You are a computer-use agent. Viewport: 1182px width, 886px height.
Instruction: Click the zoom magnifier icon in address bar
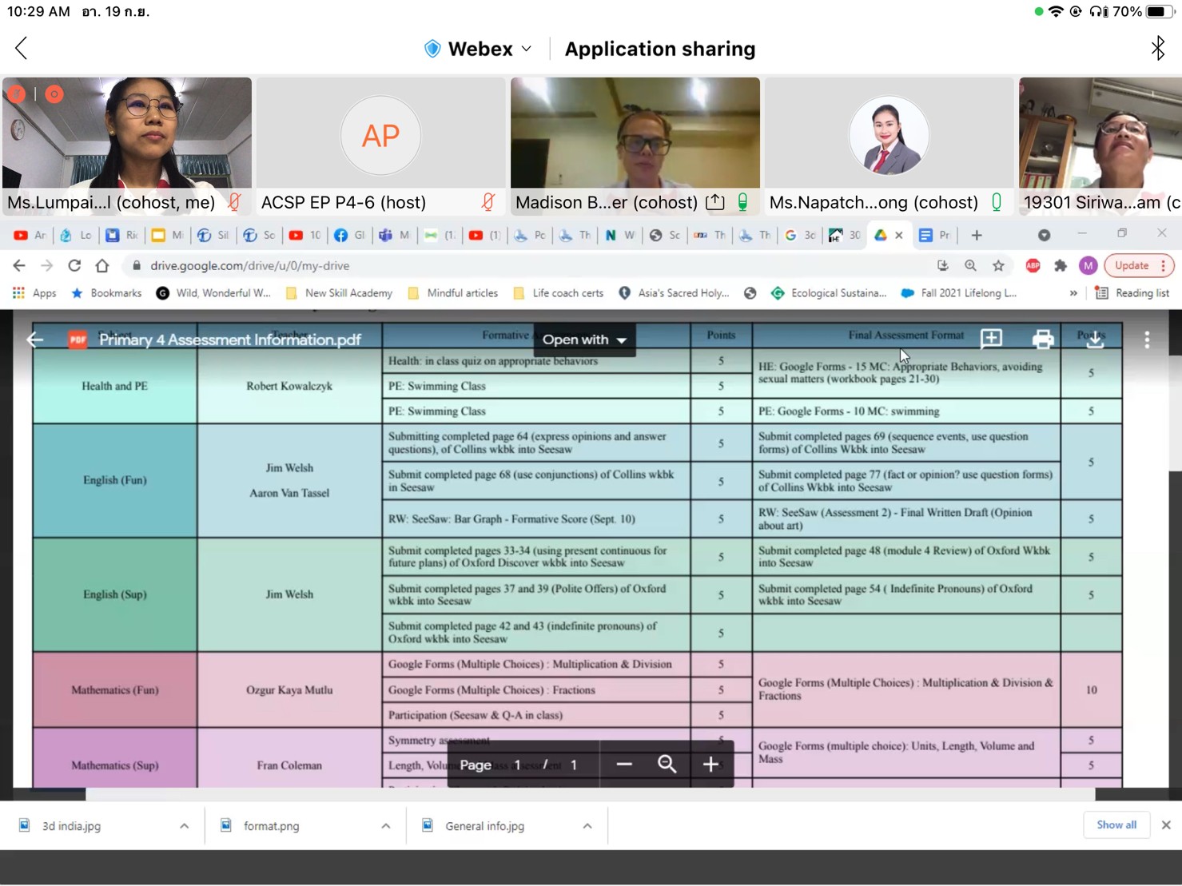click(x=970, y=265)
